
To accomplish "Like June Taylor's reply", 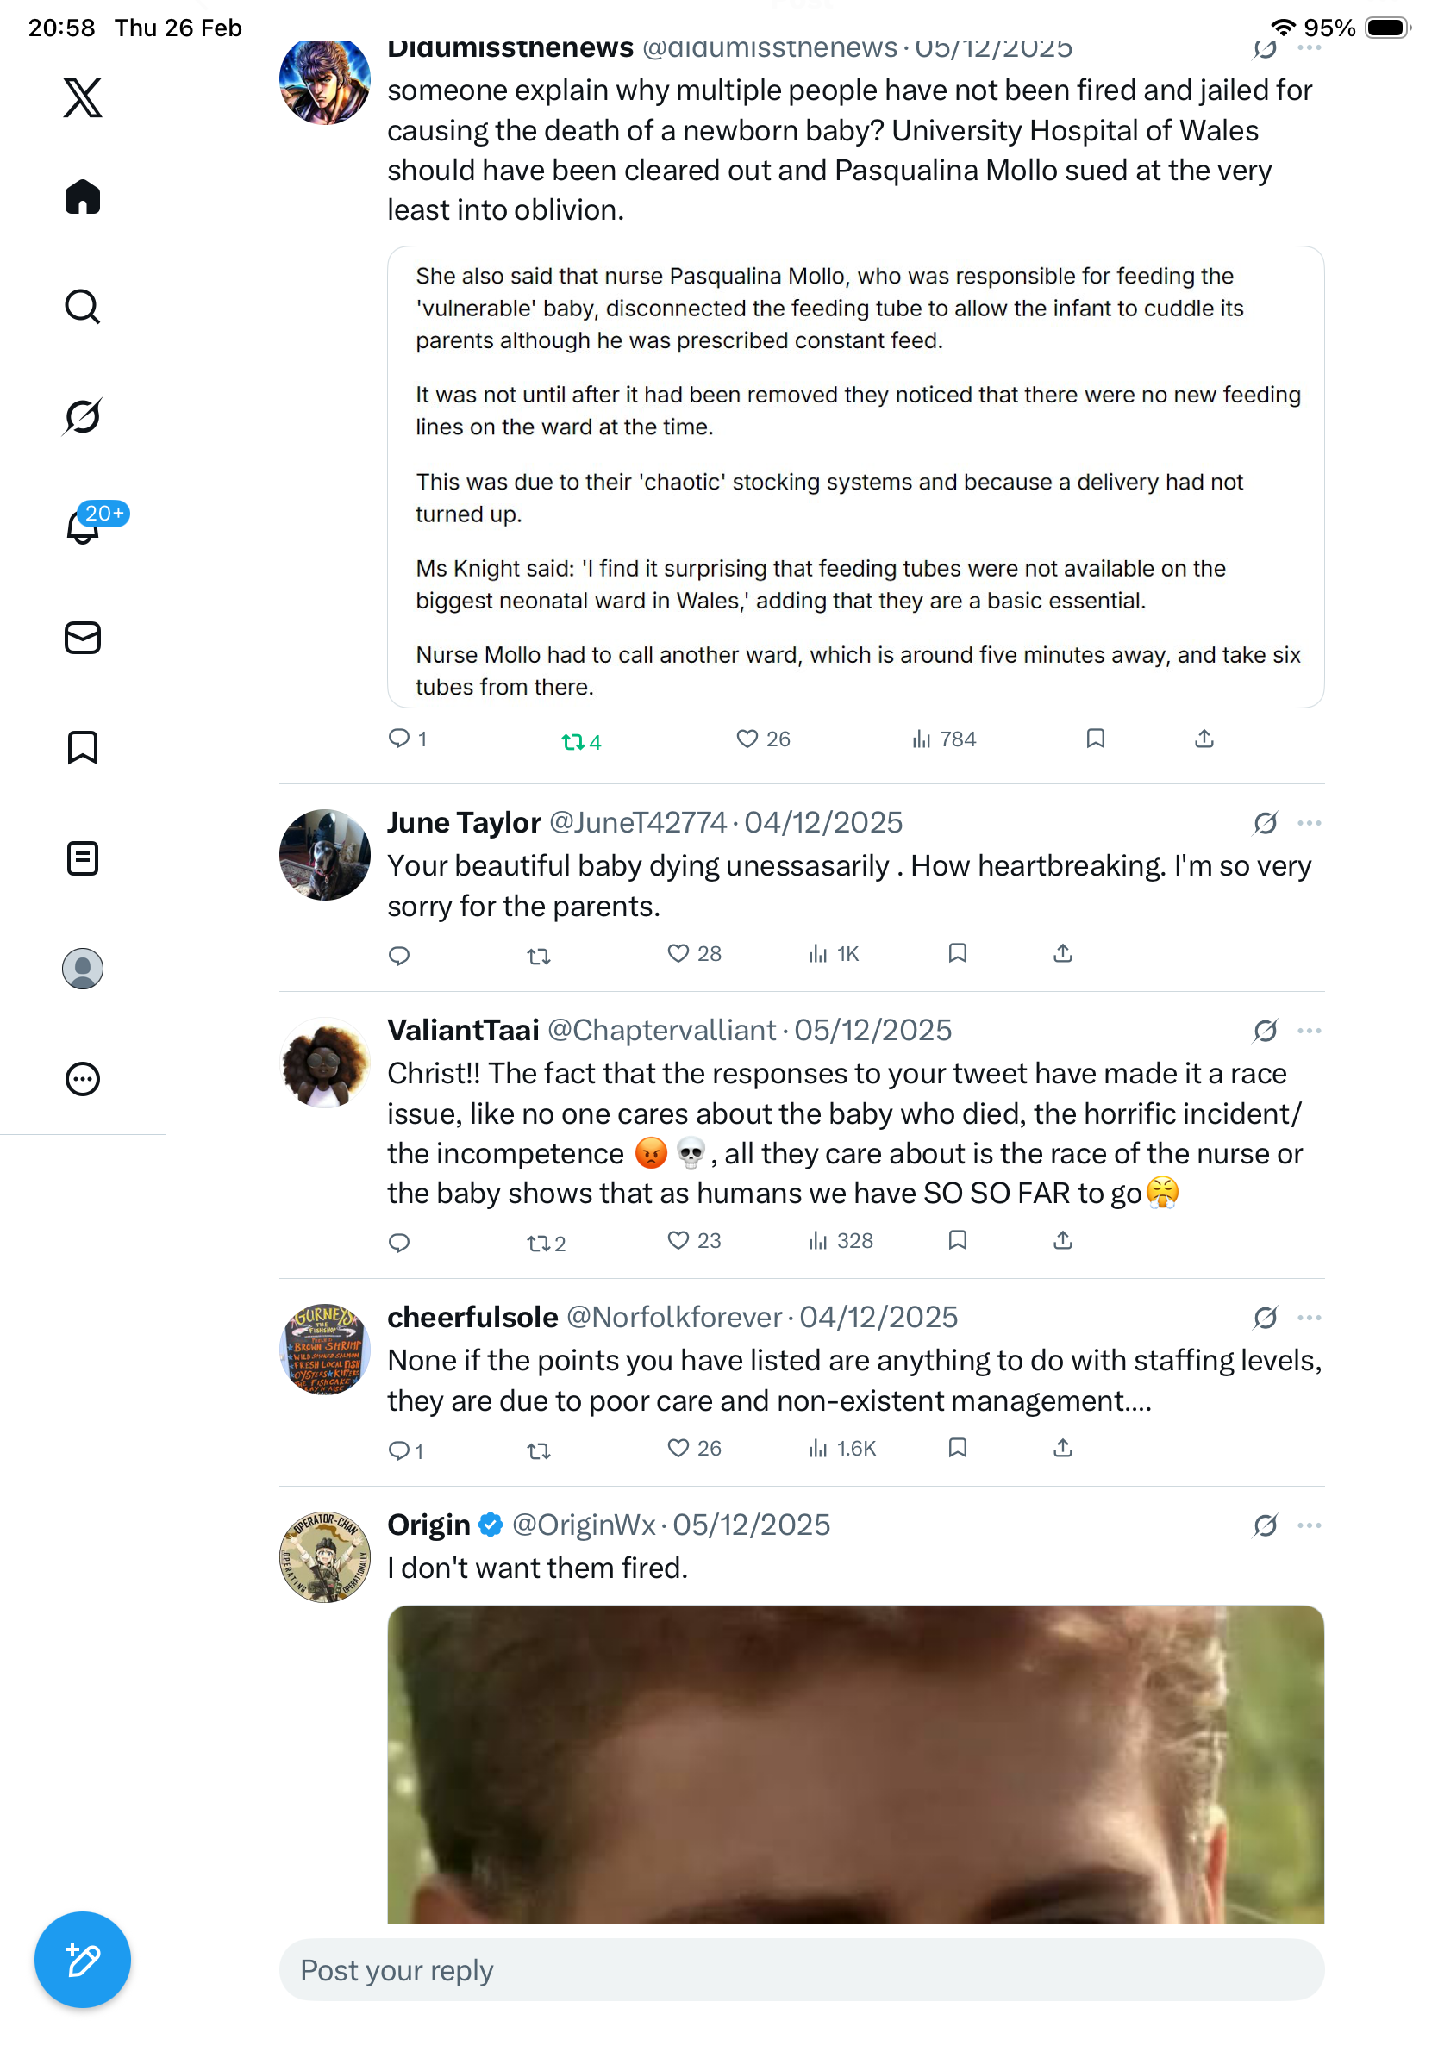I will (678, 954).
